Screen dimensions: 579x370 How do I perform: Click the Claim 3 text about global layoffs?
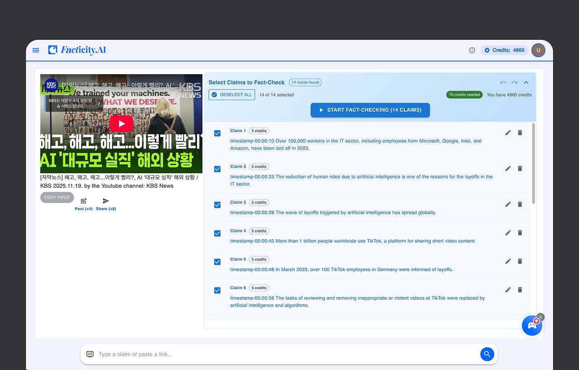[x=333, y=213]
